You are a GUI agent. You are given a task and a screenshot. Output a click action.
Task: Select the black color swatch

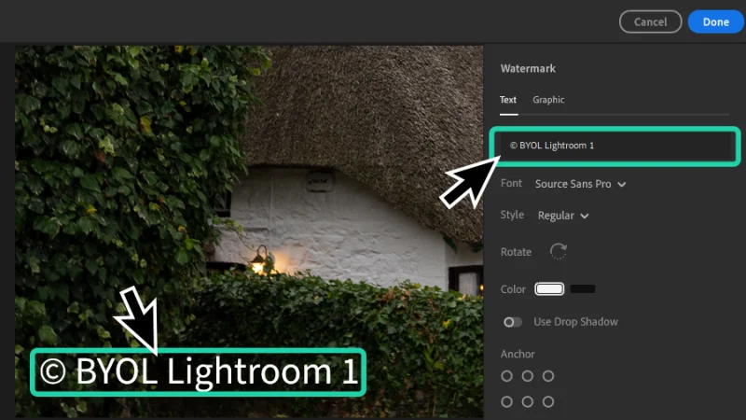point(582,289)
